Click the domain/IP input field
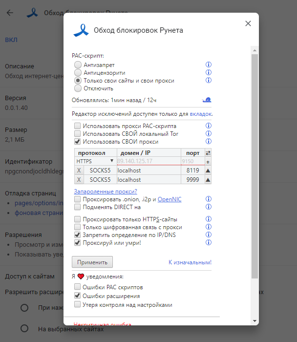This screenshot has width=297, height=342. click(x=148, y=161)
